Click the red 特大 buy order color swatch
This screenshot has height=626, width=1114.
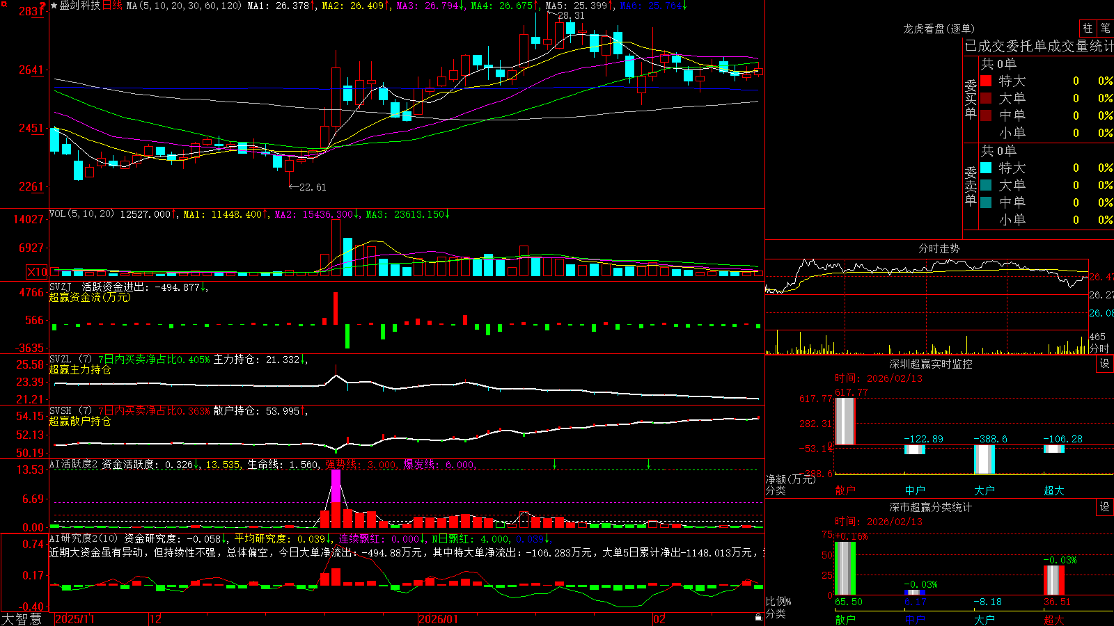pos(986,81)
